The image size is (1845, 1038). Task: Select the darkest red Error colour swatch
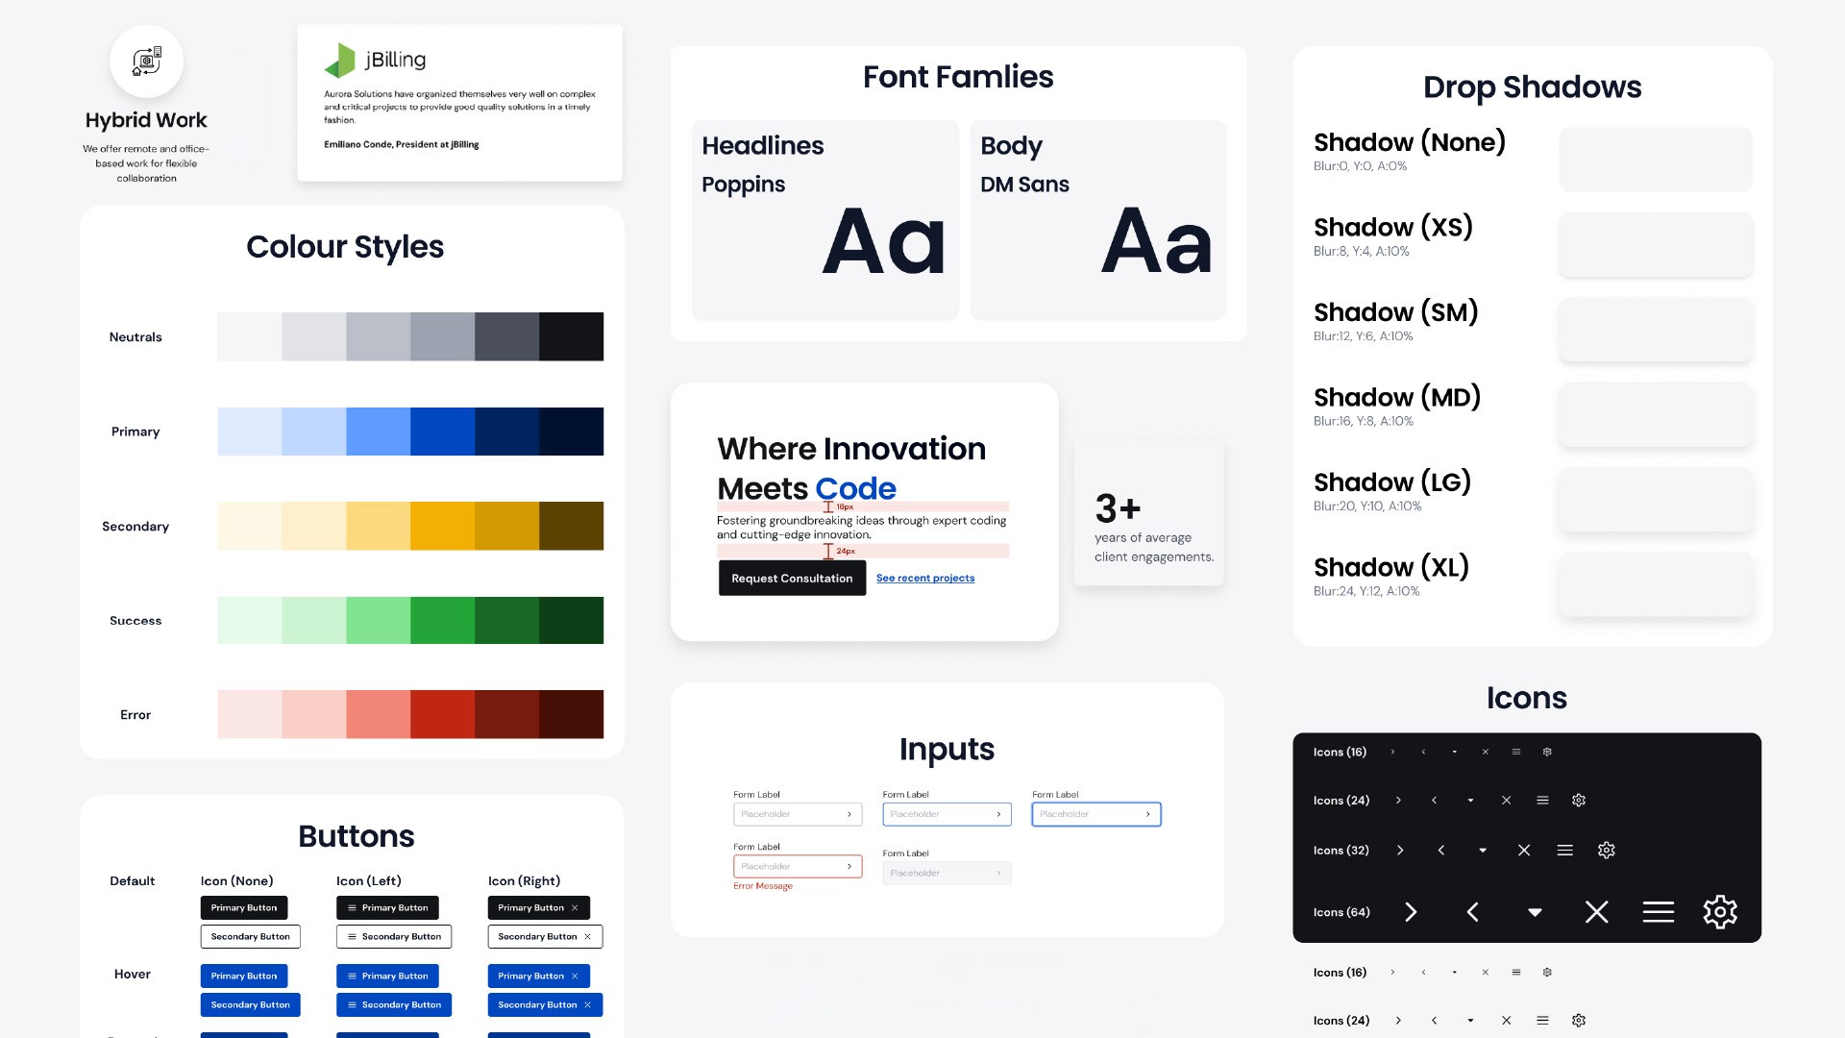[x=571, y=714]
